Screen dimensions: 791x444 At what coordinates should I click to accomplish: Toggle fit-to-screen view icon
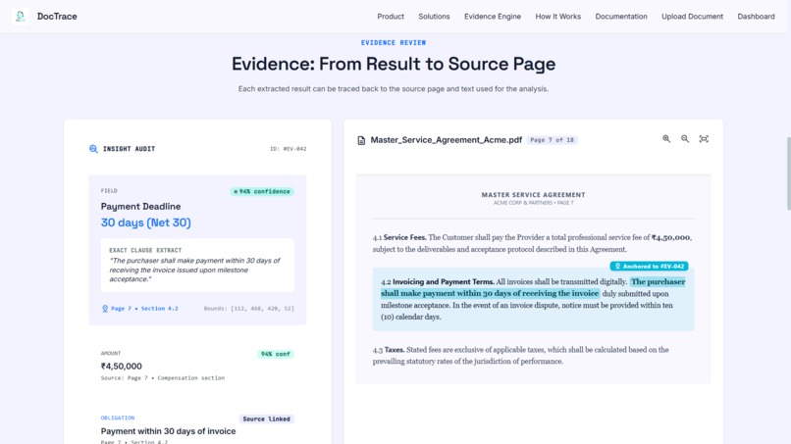[704, 138]
